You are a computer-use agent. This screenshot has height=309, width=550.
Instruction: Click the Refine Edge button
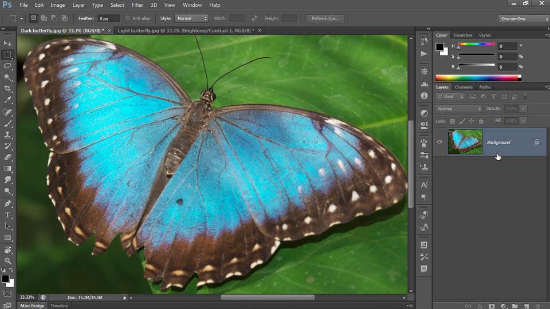325,18
